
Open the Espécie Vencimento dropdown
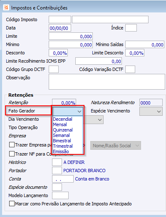pyautogui.click(x=151, y=111)
